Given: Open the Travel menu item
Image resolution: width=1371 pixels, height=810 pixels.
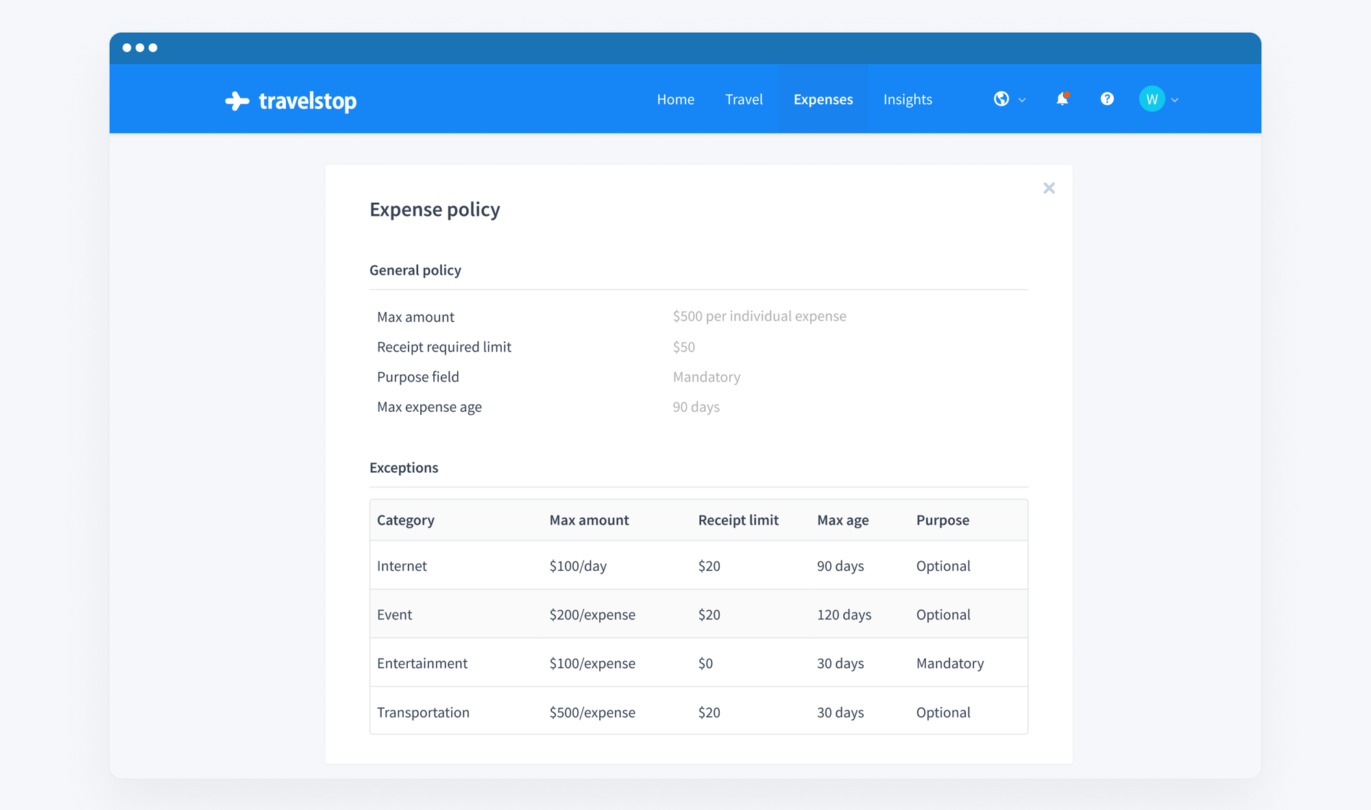Looking at the screenshot, I should coord(744,99).
